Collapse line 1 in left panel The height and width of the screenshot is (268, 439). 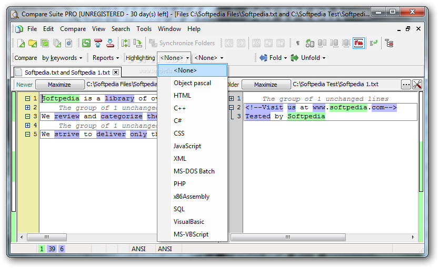click(27, 98)
